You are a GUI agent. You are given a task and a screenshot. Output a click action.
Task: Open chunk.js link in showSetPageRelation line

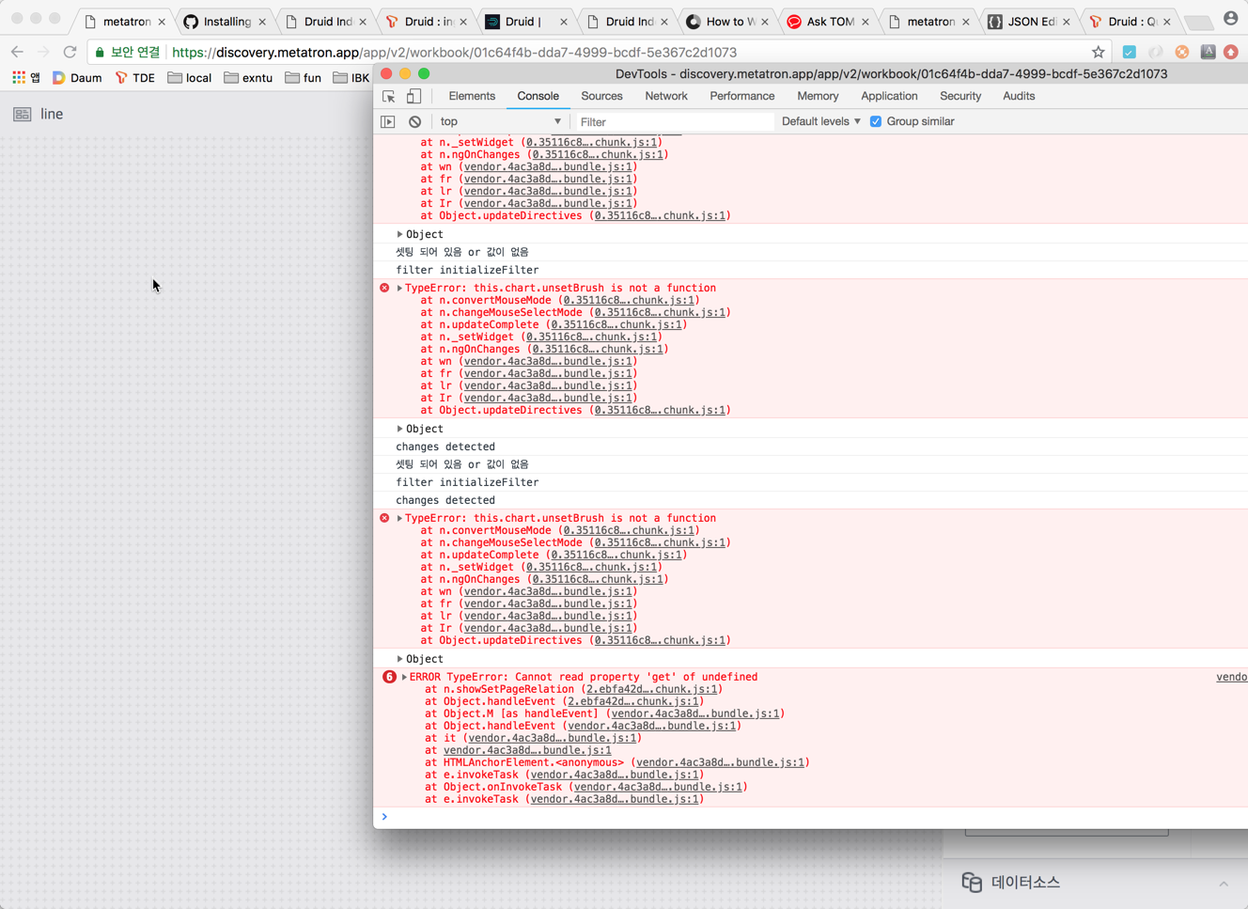pyautogui.click(x=652, y=689)
